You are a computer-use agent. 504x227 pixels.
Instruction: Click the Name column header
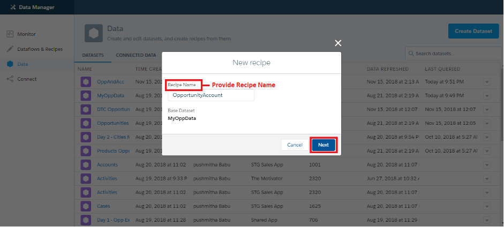[x=85, y=69]
